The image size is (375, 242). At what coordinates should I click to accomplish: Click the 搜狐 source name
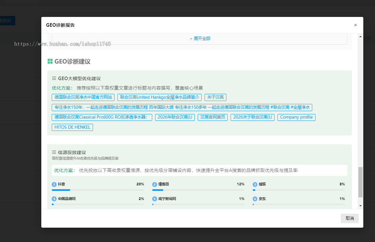[262, 184]
